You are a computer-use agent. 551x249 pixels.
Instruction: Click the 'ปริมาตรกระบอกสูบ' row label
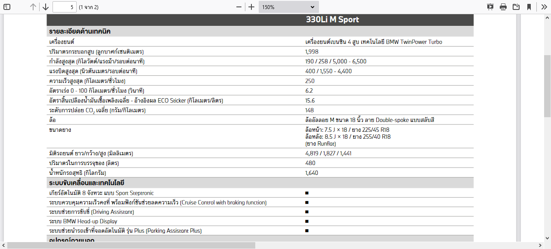click(96, 52)
